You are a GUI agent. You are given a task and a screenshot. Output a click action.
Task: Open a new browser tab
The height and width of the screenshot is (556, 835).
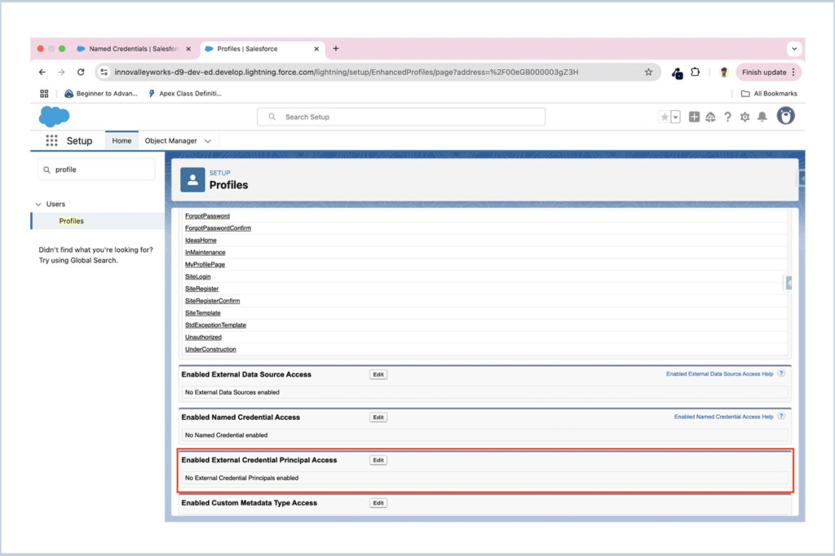click(x=336, y=48)
